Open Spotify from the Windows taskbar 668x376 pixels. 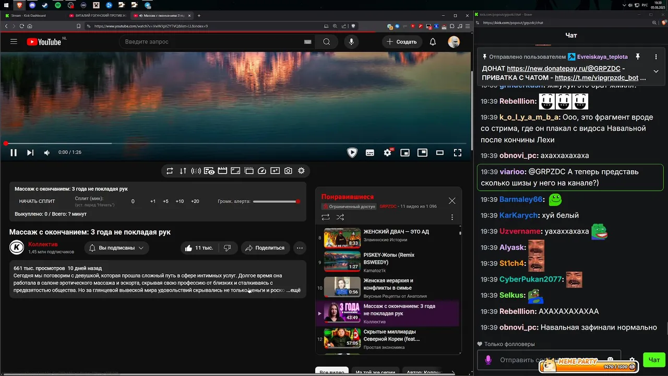[57, 5]
